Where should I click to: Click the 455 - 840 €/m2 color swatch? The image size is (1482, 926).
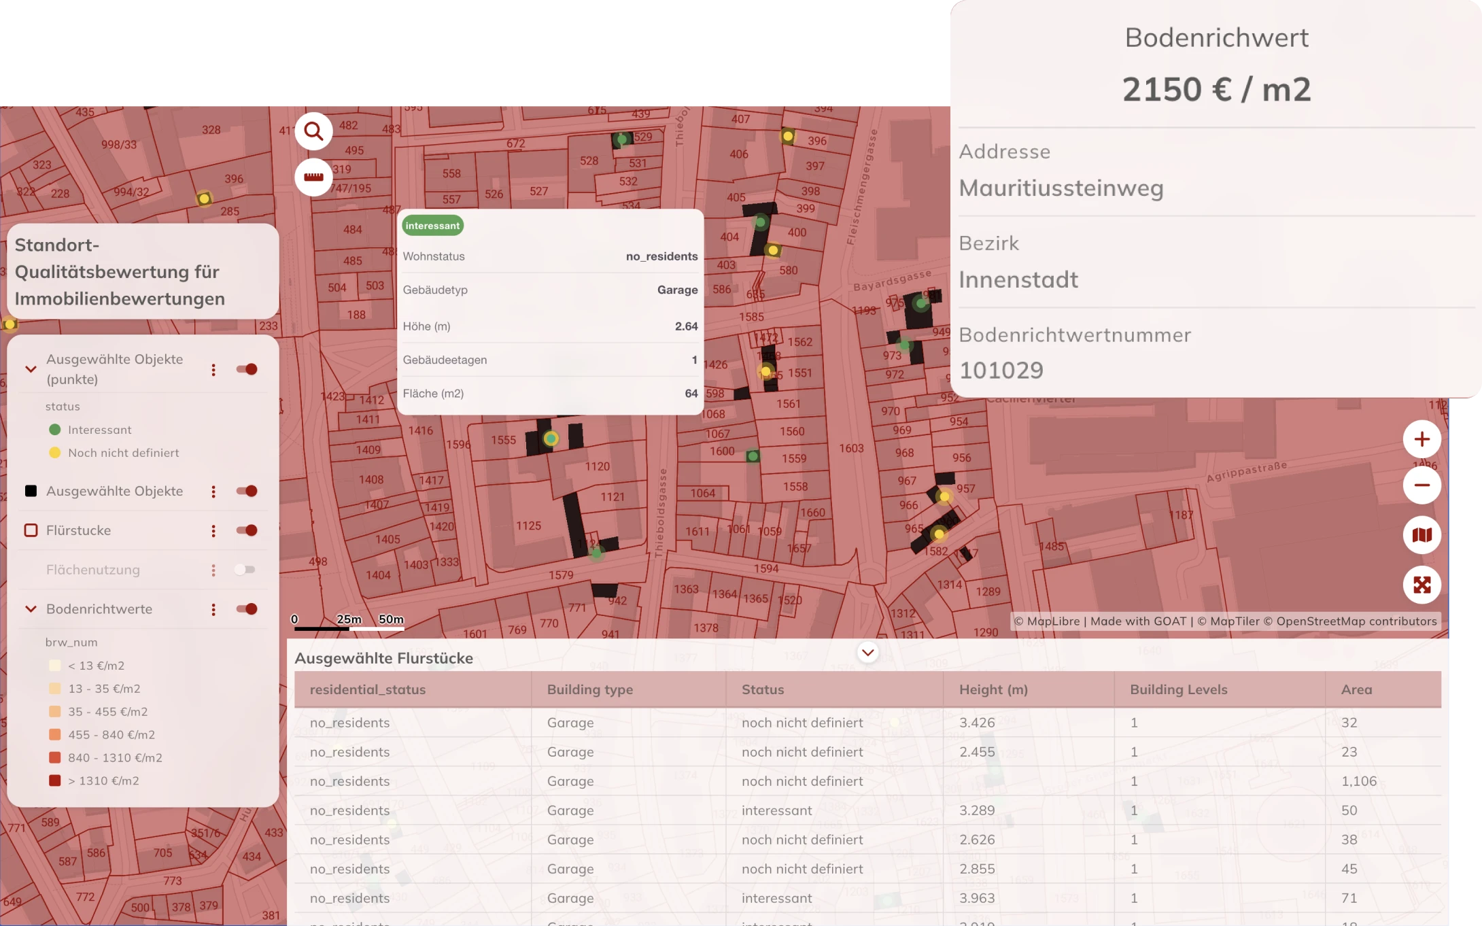tap(55, 735)
